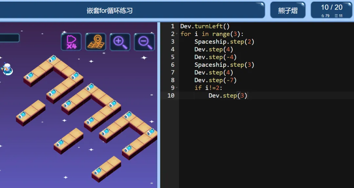This screenshot has height=188, width=354.
Task: Collapse the for loop fold arrow at line 2
Action: tap(177, 34)
